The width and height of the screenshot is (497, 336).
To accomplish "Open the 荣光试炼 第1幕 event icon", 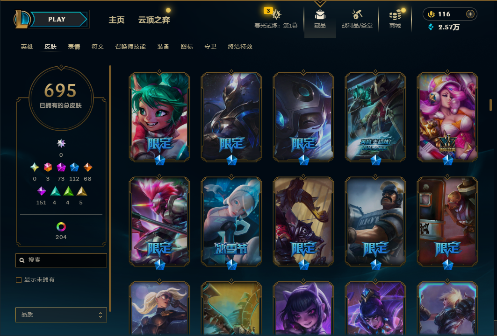I will [276, 14].
